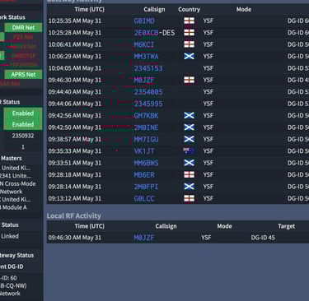Open callsign VK1JT link

click(144, 151)
